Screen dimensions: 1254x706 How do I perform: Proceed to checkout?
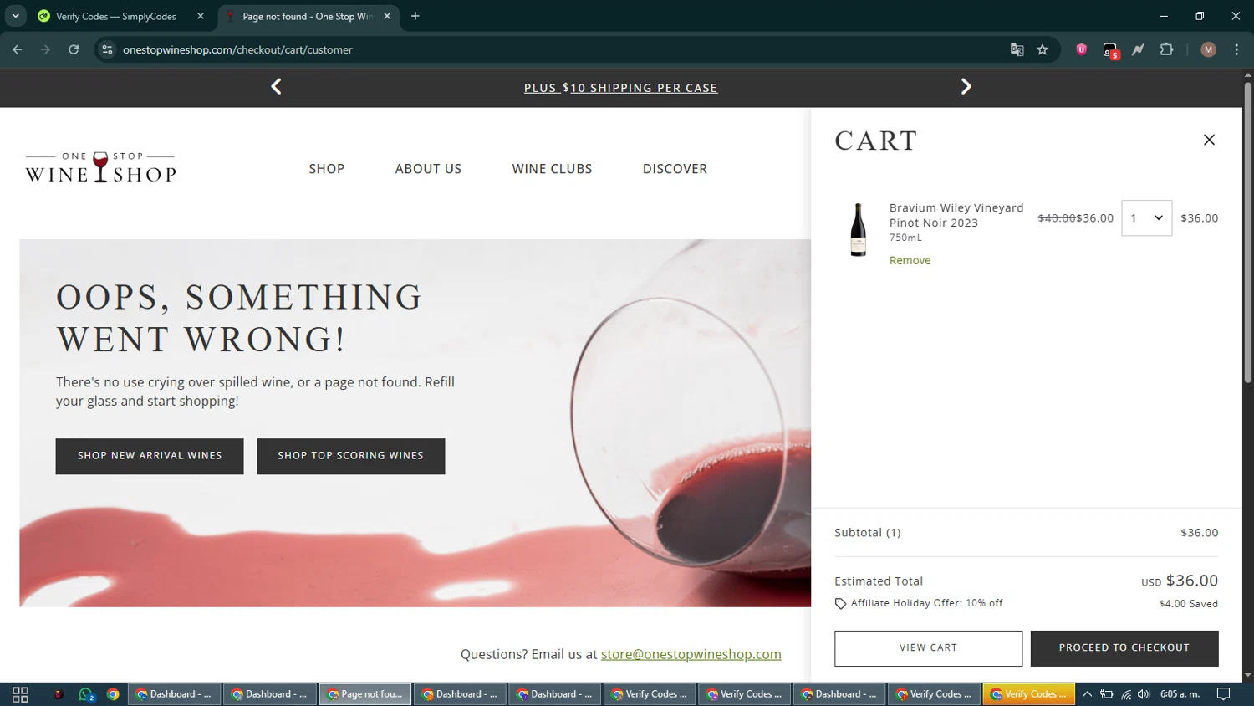coord(1124,648)
